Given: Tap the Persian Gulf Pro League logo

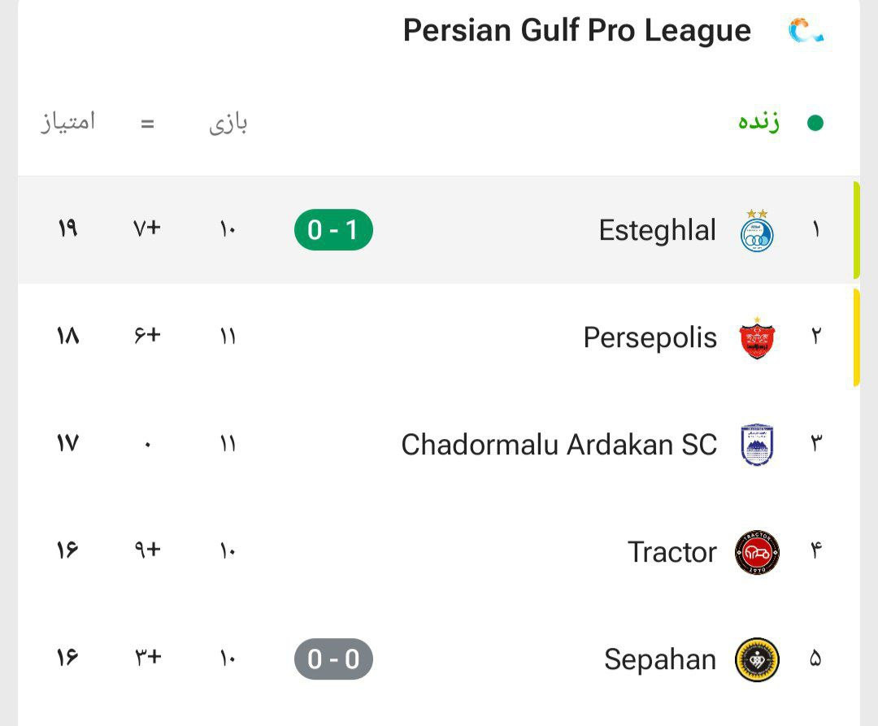Looking at the screenshot, I should coord(807,32).
